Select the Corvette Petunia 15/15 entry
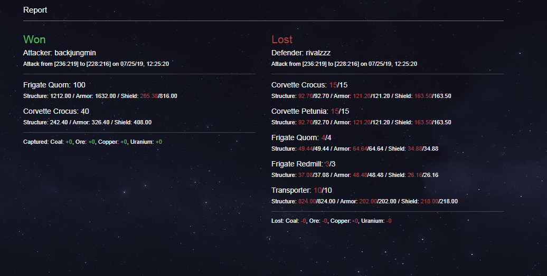Image resolution: width=547 pixels, height=276 pixels. (310, 111)
